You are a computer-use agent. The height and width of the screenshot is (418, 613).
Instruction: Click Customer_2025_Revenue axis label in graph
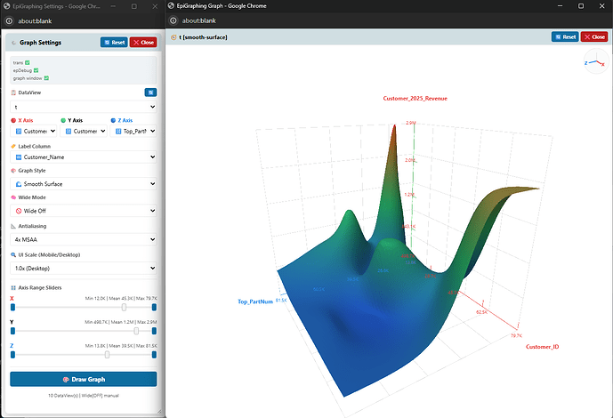(415, 99)
